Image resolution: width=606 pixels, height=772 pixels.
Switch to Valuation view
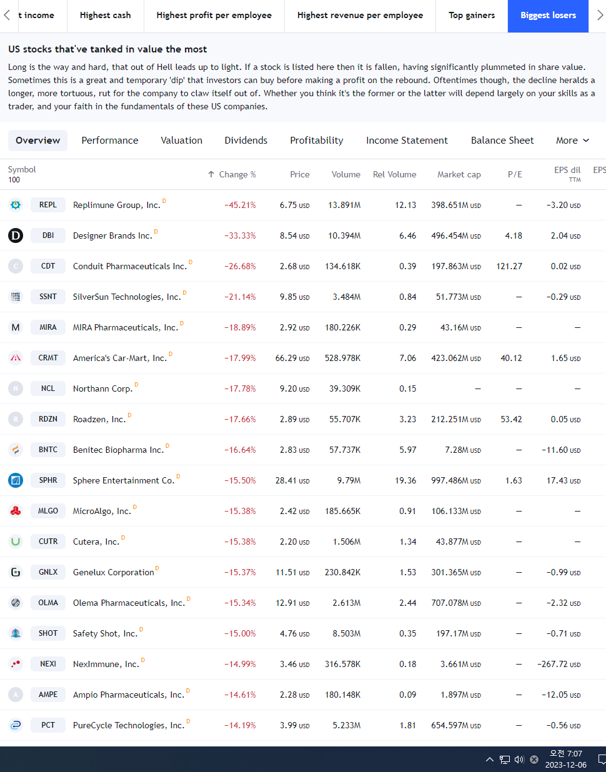coord(182,141)
